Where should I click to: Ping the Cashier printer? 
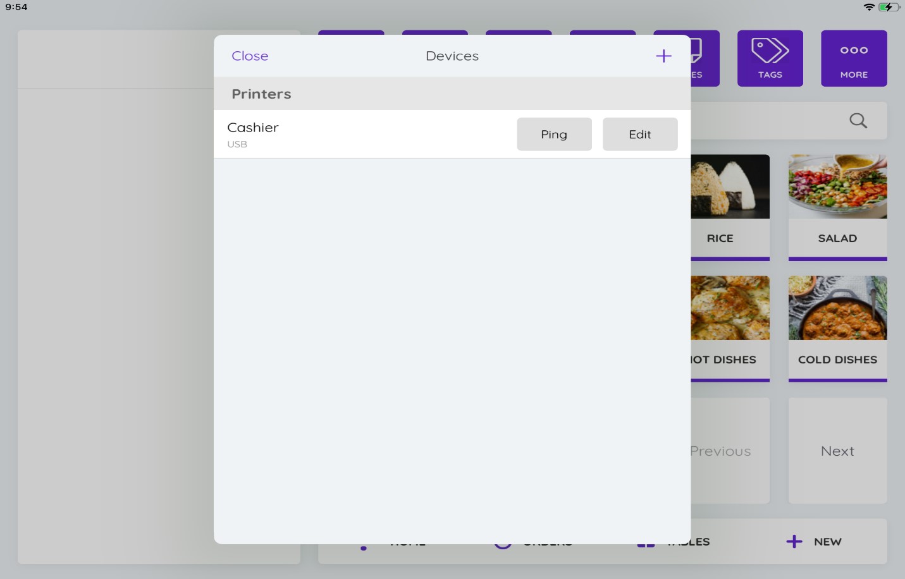pyautogui.click(x=554, y=134)
